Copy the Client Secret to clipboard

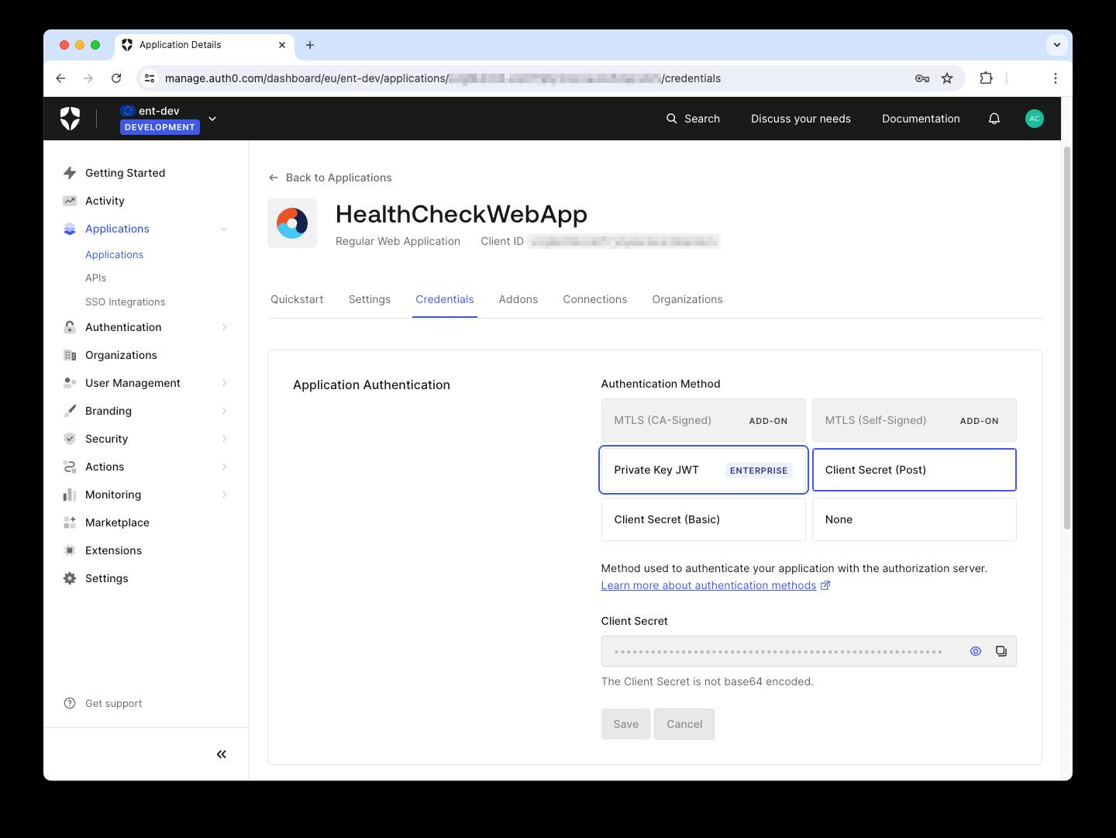[1001, 651]
